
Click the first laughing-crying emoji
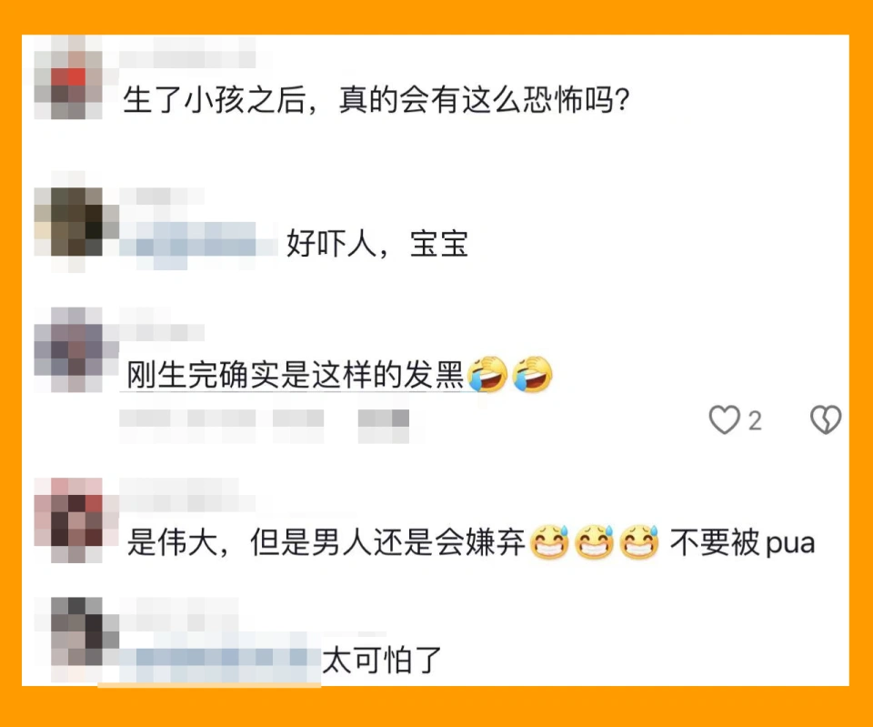(x=487, y=373)
